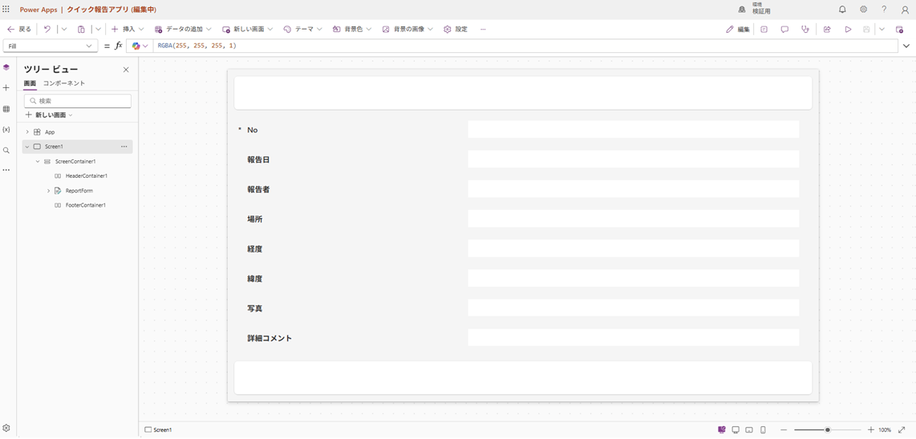Switch preview to desktop layout

point(736,430)
